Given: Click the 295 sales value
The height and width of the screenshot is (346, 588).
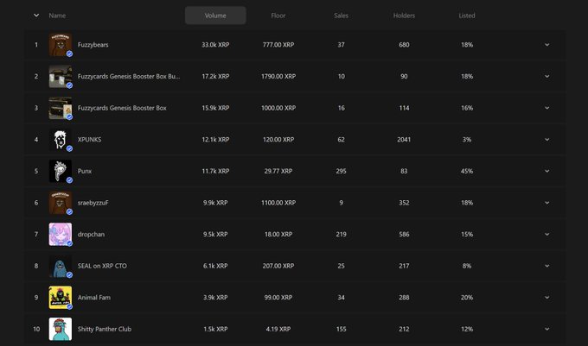Looking at the screenshot, I should (x=341, y=171).
